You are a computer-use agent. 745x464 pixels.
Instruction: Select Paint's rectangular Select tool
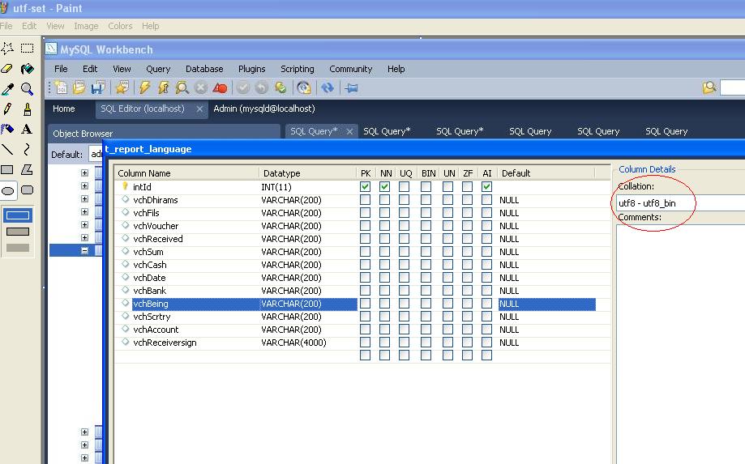[27, 49]
